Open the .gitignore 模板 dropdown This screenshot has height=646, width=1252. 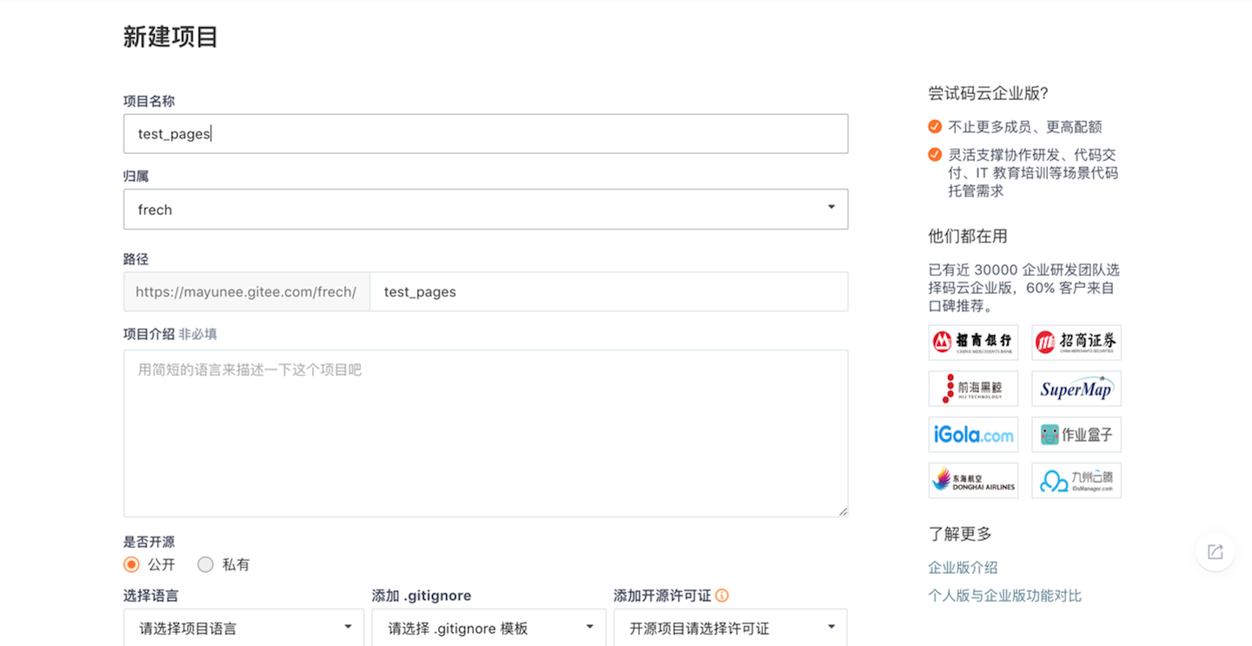pyautogui.click(x=489, y=628)
